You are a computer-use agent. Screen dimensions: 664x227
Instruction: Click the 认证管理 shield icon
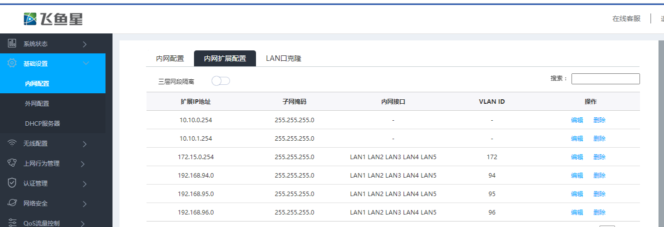click(x=12, y=183)
